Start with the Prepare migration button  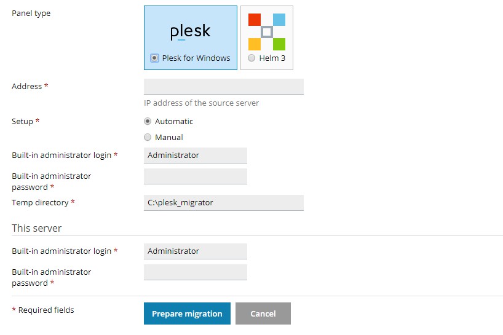[187, 313]
